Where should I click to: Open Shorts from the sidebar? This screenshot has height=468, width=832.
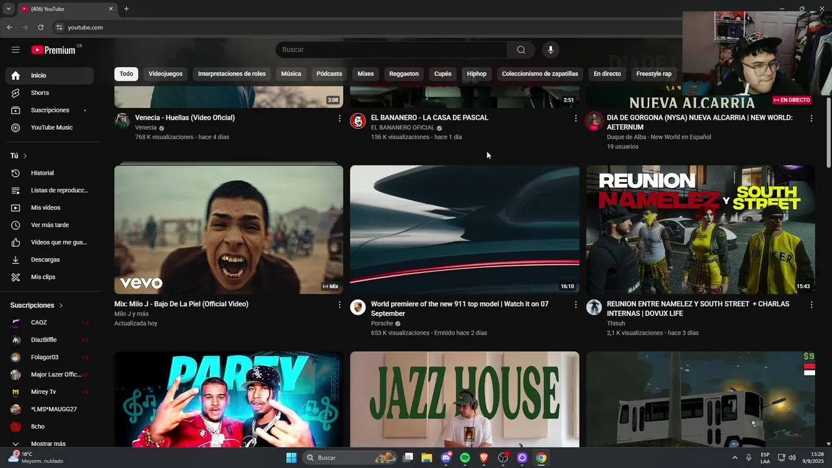pos(49,93)
